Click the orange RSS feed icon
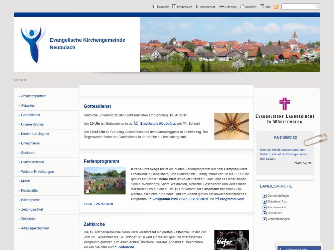 click(276, 7)
